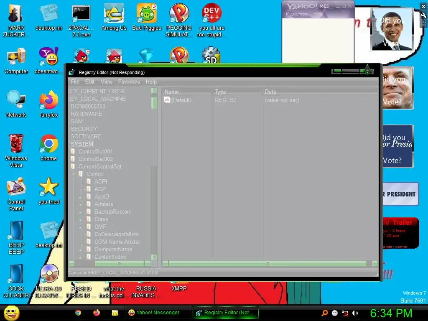The image size is (428, 321).
Task: Launch furryfox browser shortcut
Action: 49,104
